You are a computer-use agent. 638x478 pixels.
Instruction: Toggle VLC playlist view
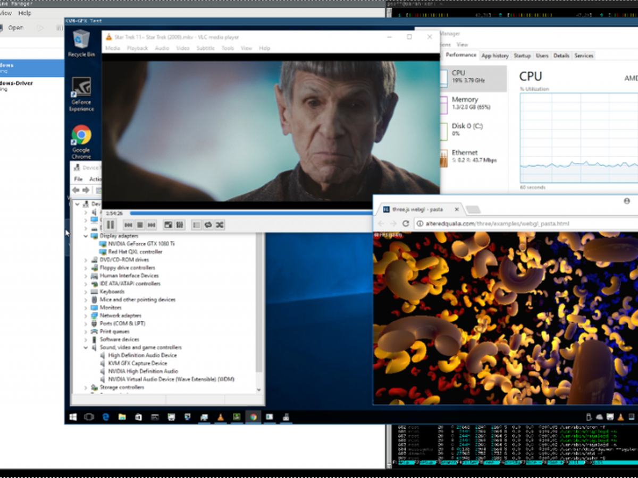click(x=197, y=225)
